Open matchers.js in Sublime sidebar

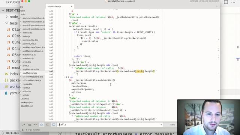[x=28, y=58]
